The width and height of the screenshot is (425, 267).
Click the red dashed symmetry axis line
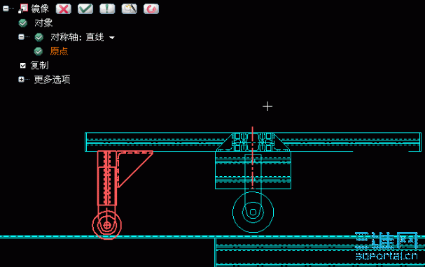pyautogui.click(x=252, y=157)
